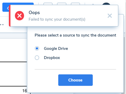Select the Google Drive radio button
Image resolution: width=126 pixels, height=94 pixels.
tap(37, 49)
